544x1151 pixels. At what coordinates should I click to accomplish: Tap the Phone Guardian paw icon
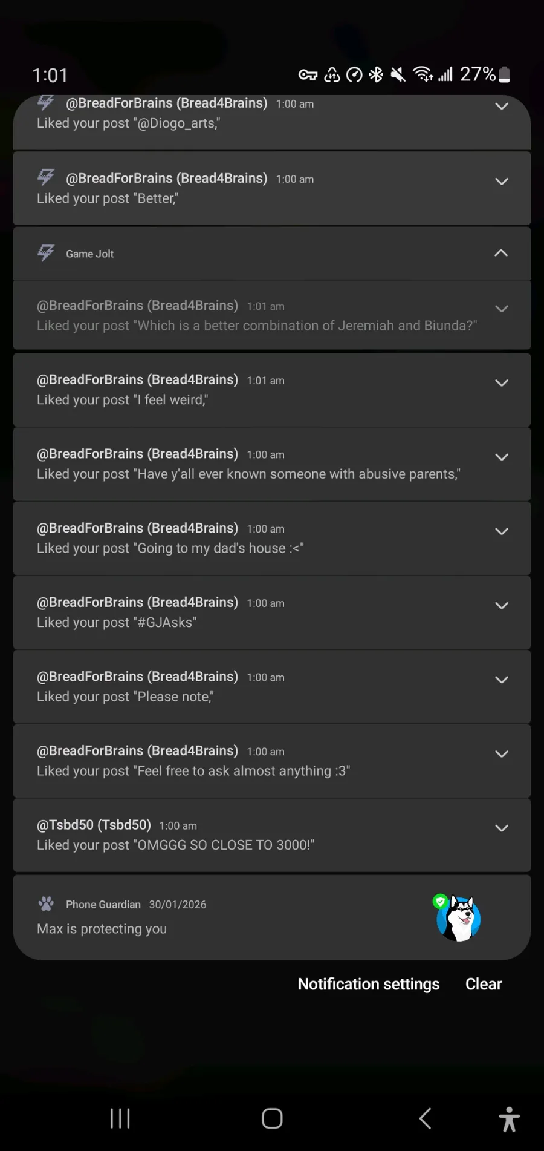(x=46, y=904)
